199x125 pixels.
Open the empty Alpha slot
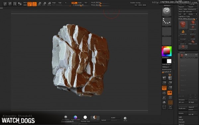[166, 32]
